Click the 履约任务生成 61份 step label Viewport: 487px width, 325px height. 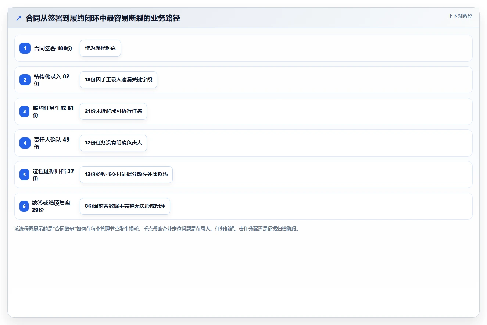click(53, 111)
